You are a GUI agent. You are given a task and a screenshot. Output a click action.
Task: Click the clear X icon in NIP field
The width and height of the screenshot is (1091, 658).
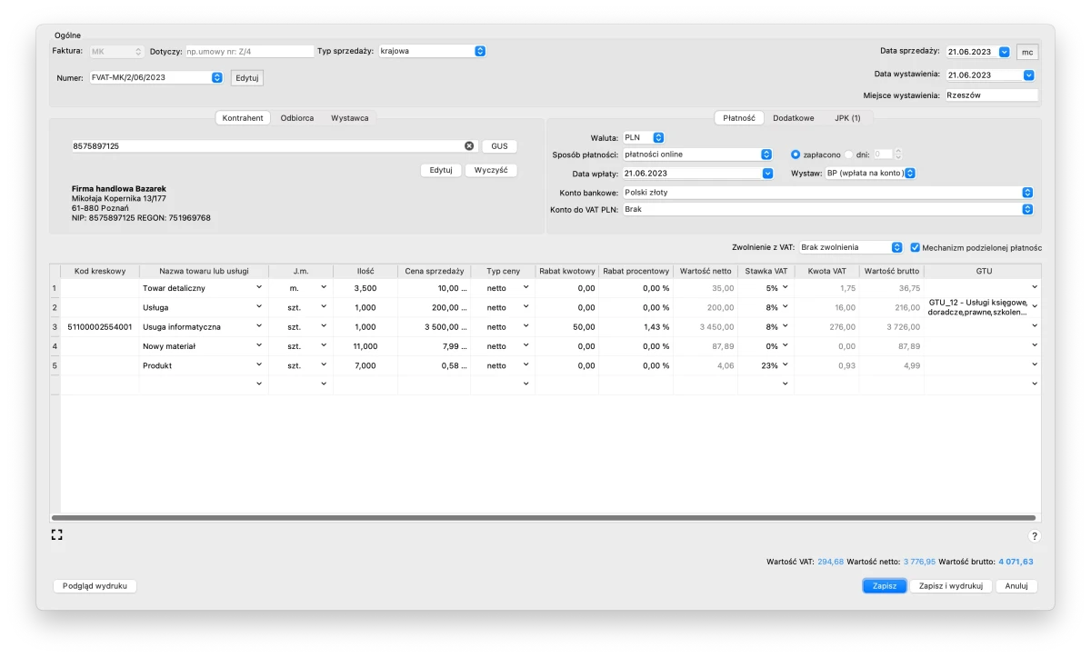469,146
